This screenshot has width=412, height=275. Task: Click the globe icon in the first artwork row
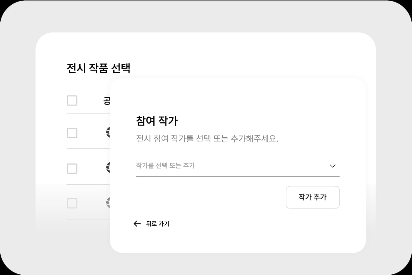108,133
